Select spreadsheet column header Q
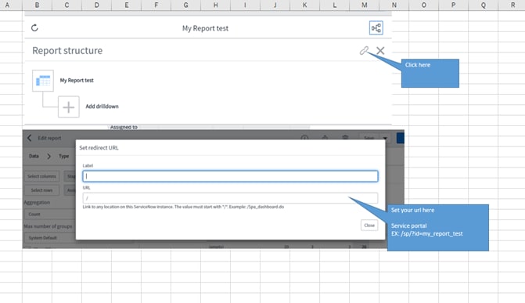The image size is (525, 303). [x=484, y=5]
